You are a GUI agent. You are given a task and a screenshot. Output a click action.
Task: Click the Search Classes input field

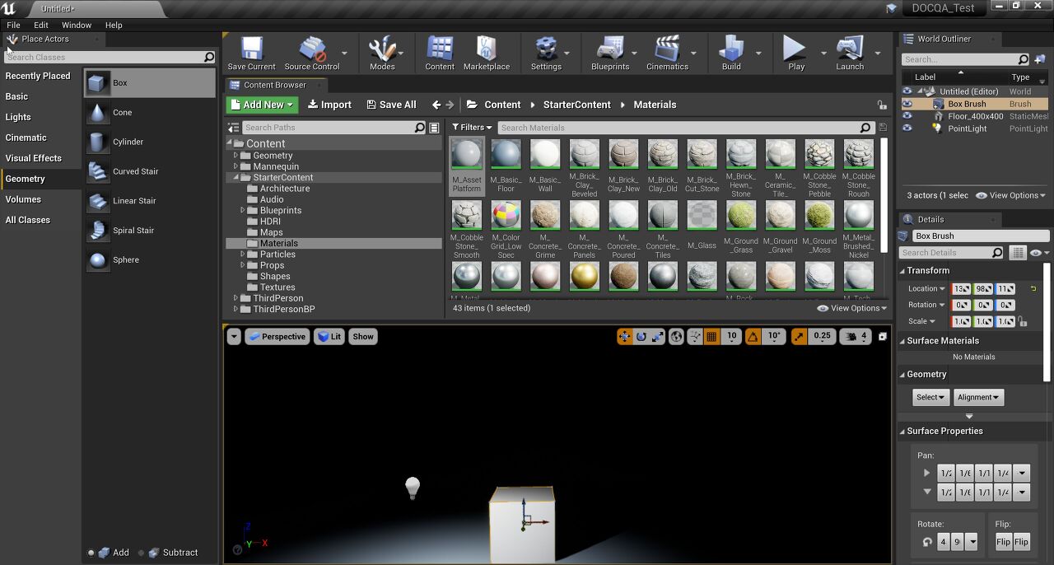coord(110,58)
